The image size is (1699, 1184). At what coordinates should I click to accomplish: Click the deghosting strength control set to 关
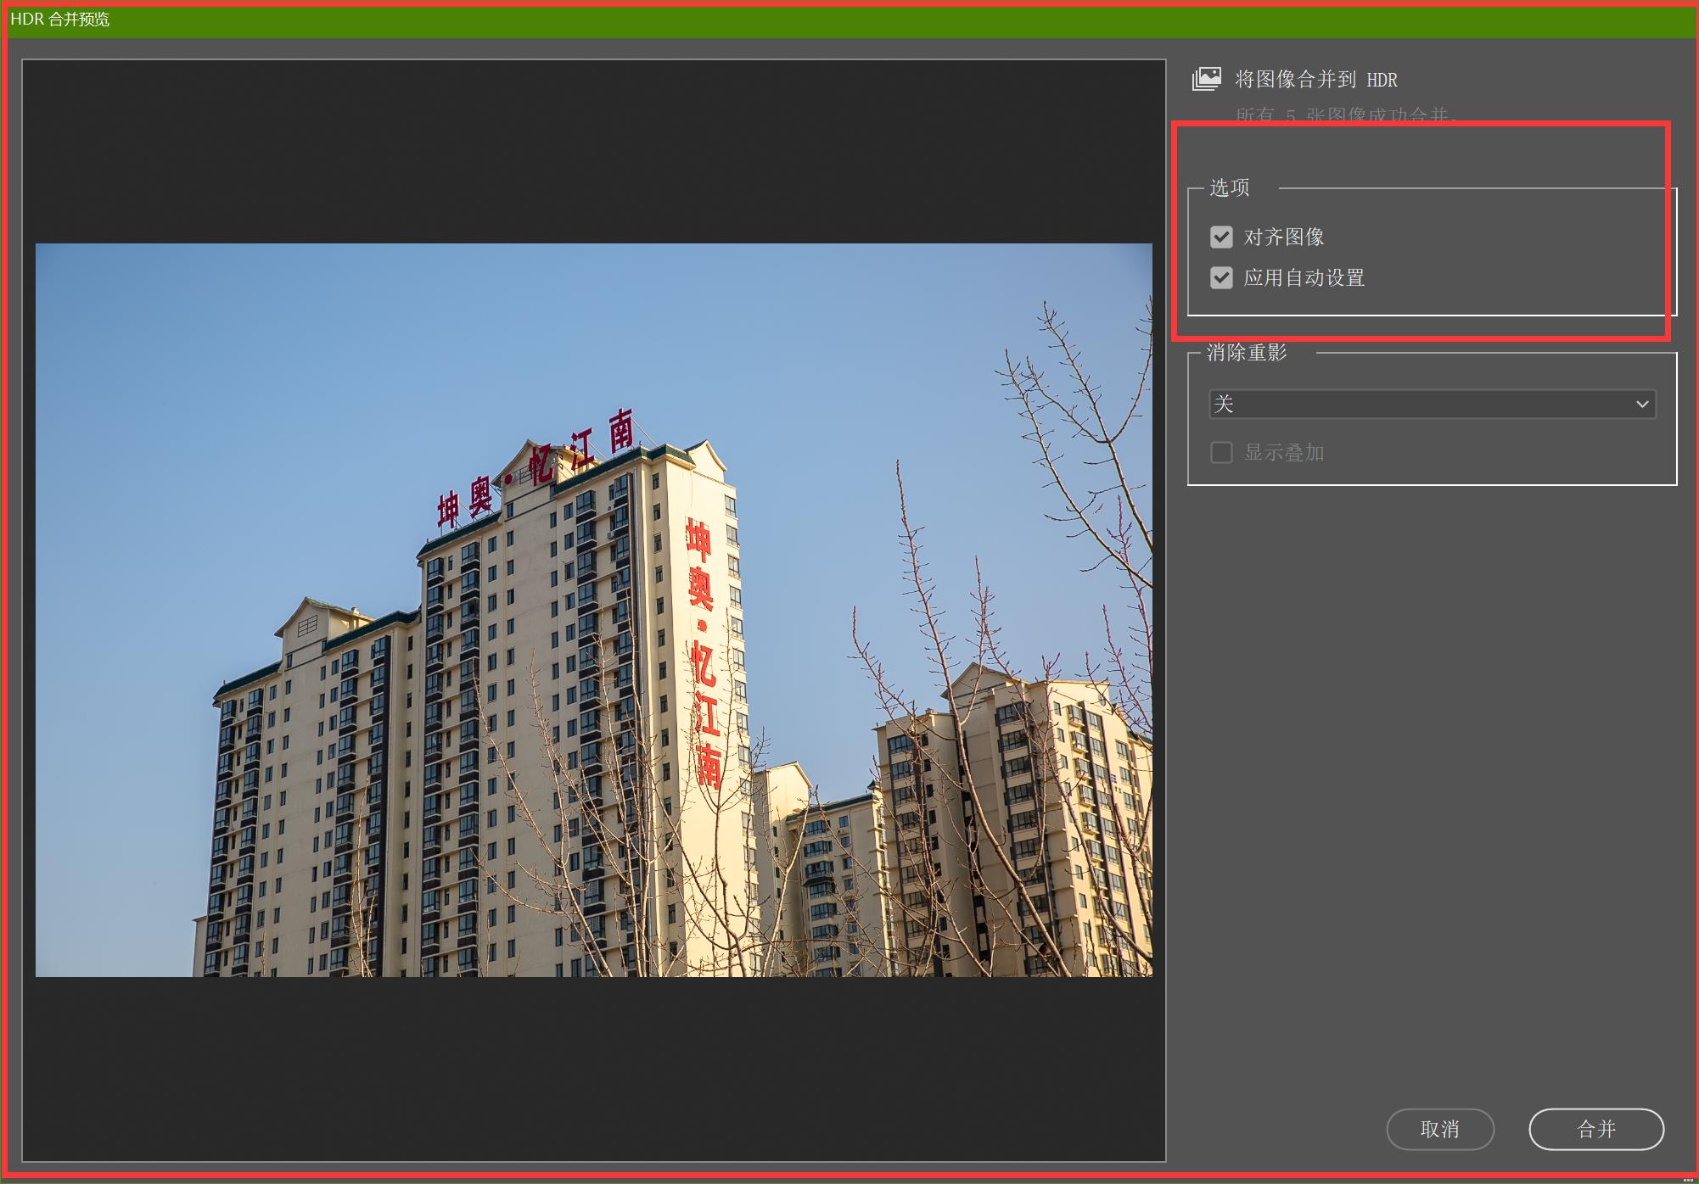1432,405
